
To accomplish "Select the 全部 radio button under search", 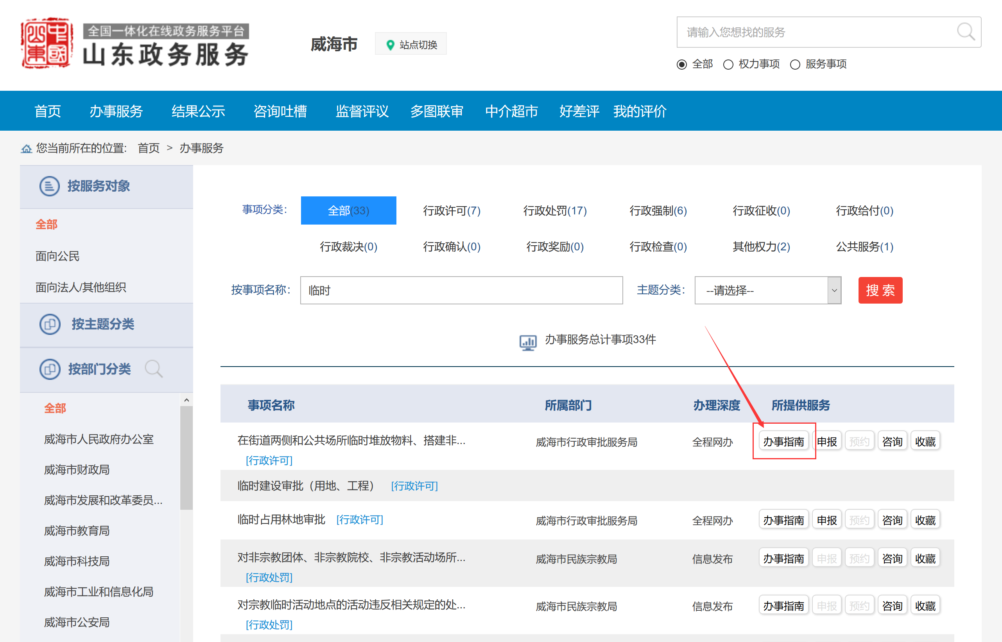I will [x=681, y=65].
